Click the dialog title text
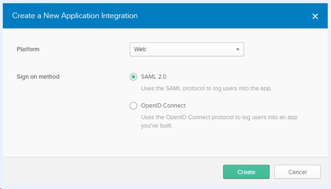The height and width of the screenshot is (189, 331). coord(75,16)
